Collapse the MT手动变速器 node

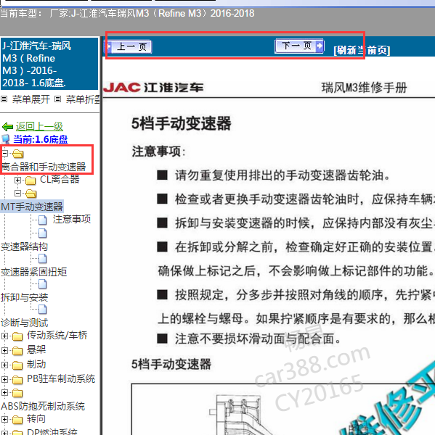point(17,193)
